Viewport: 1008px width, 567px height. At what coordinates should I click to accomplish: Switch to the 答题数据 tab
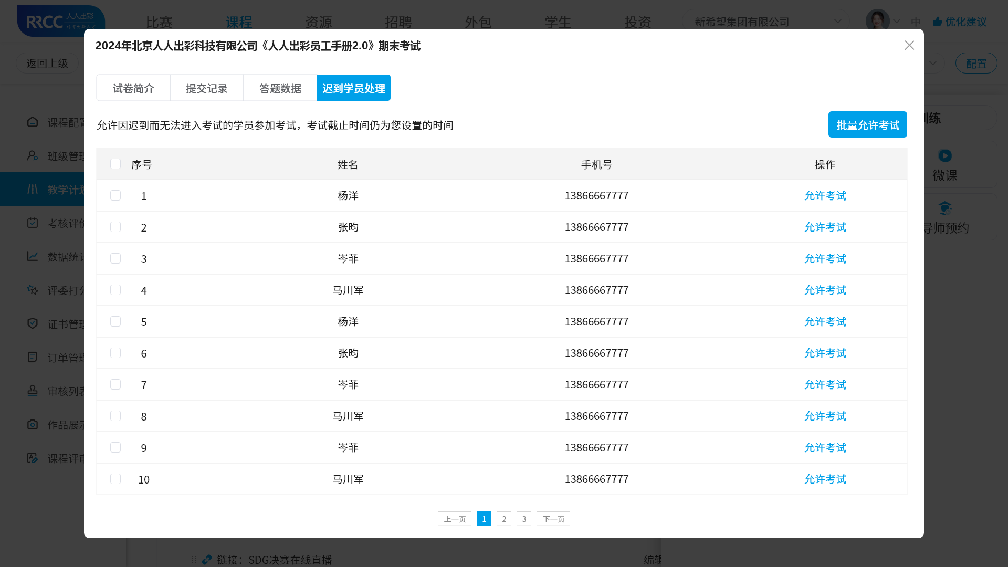[x=280, y=88]
